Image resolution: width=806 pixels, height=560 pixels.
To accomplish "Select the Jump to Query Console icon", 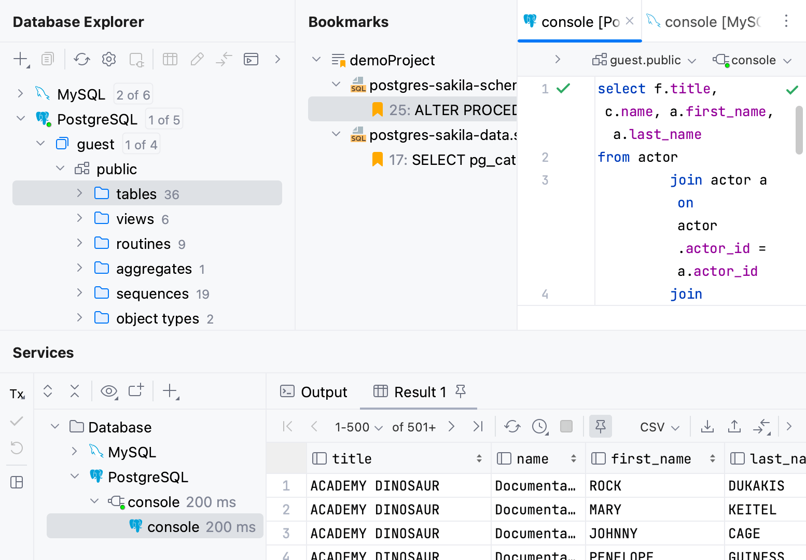I will tap(251, 59).
